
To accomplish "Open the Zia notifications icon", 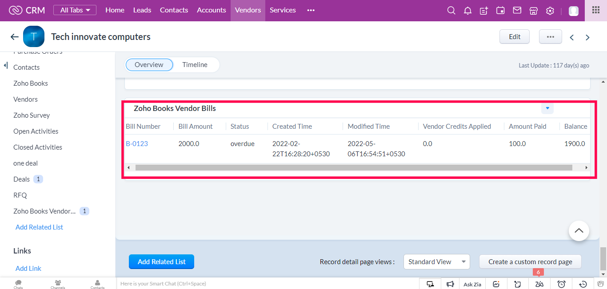I will point(539,284).
